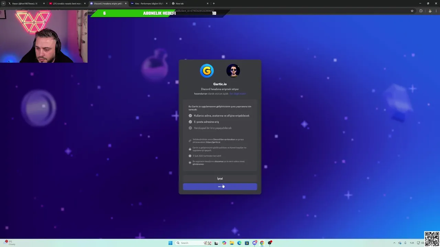The height and width of the screenshot is (247, 440).
Task: Open File Explorer from the taskbar
Action: [232, 243]
